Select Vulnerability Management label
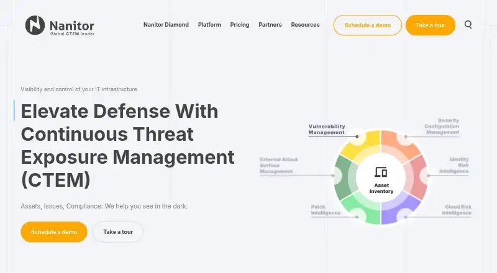 pos(327,129)
